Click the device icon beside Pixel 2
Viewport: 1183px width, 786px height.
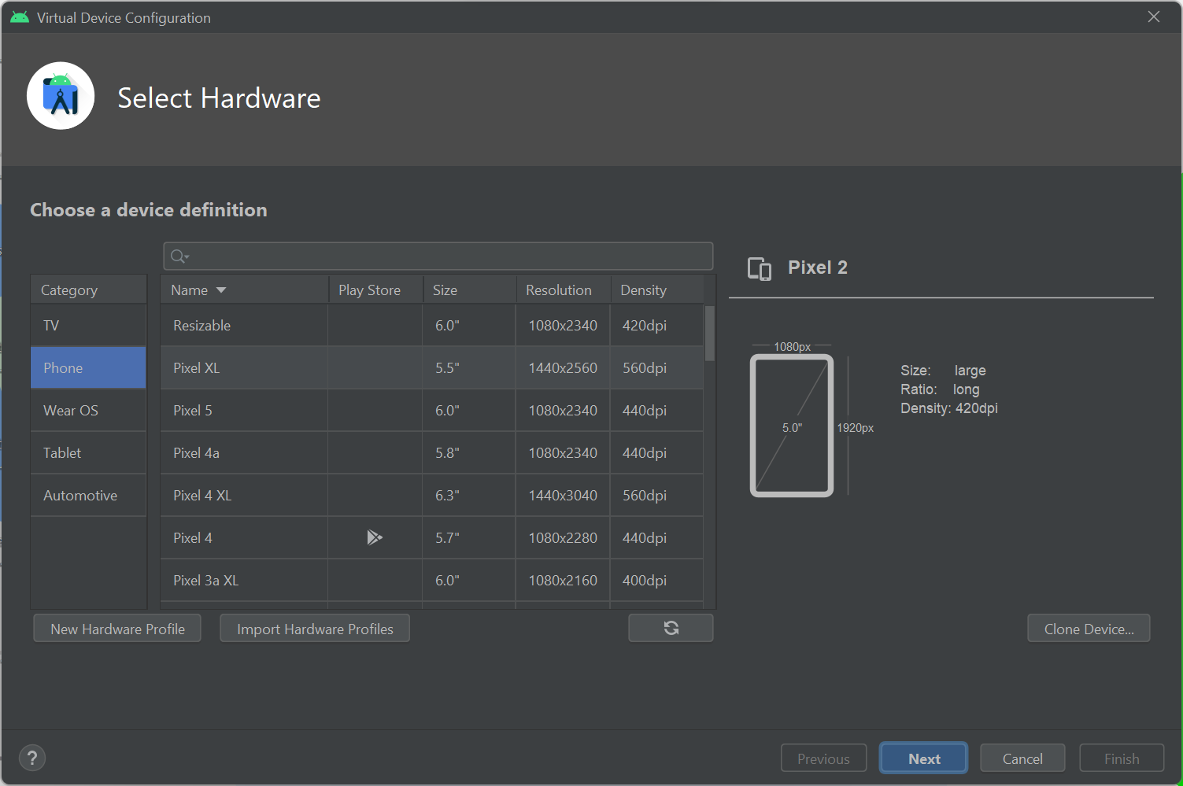[760, 268]
